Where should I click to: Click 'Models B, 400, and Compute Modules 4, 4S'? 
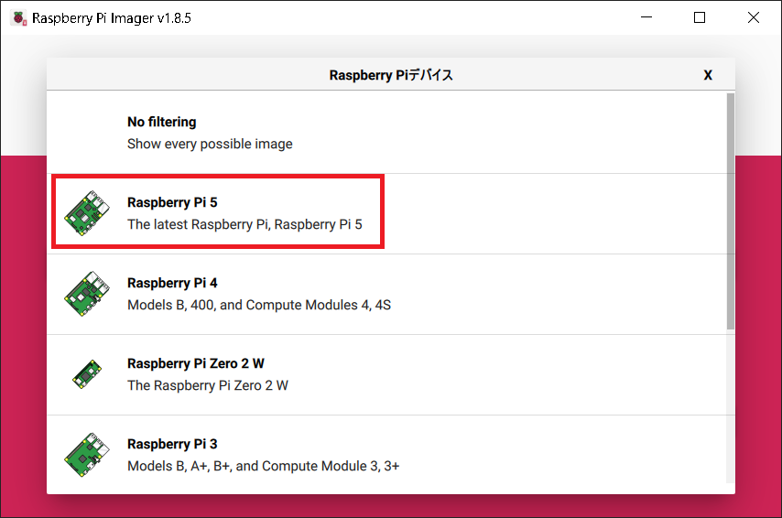click(x=259, y=305)
